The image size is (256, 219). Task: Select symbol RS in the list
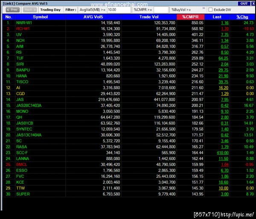tap(19, 52)
